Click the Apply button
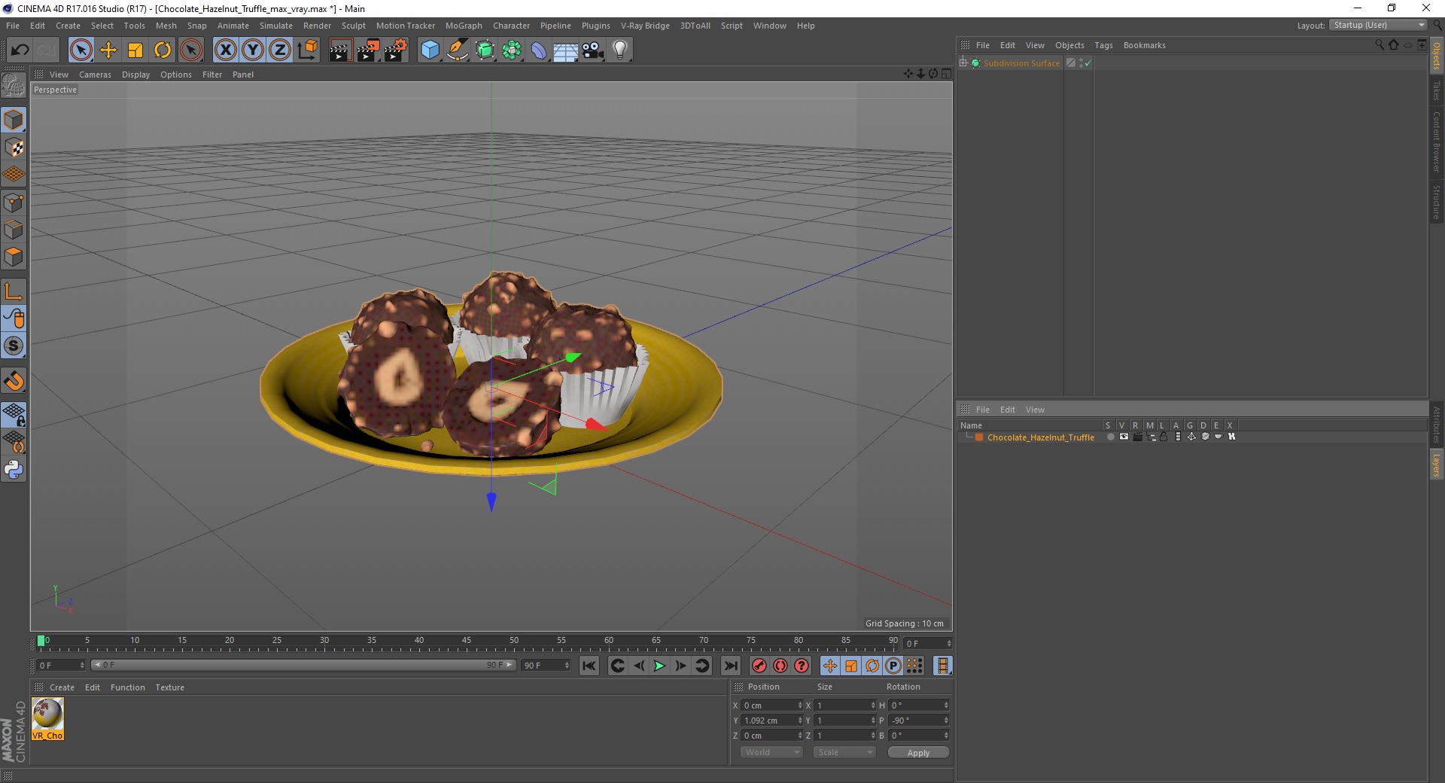Viewport: 1445px width, 783px height. click(918, 753)
